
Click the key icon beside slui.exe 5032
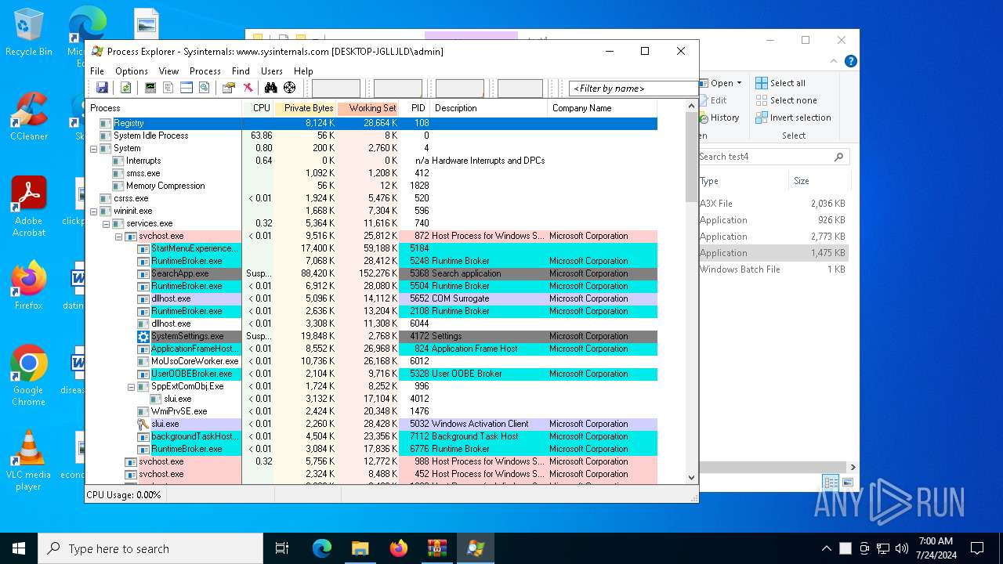point(143,424)
